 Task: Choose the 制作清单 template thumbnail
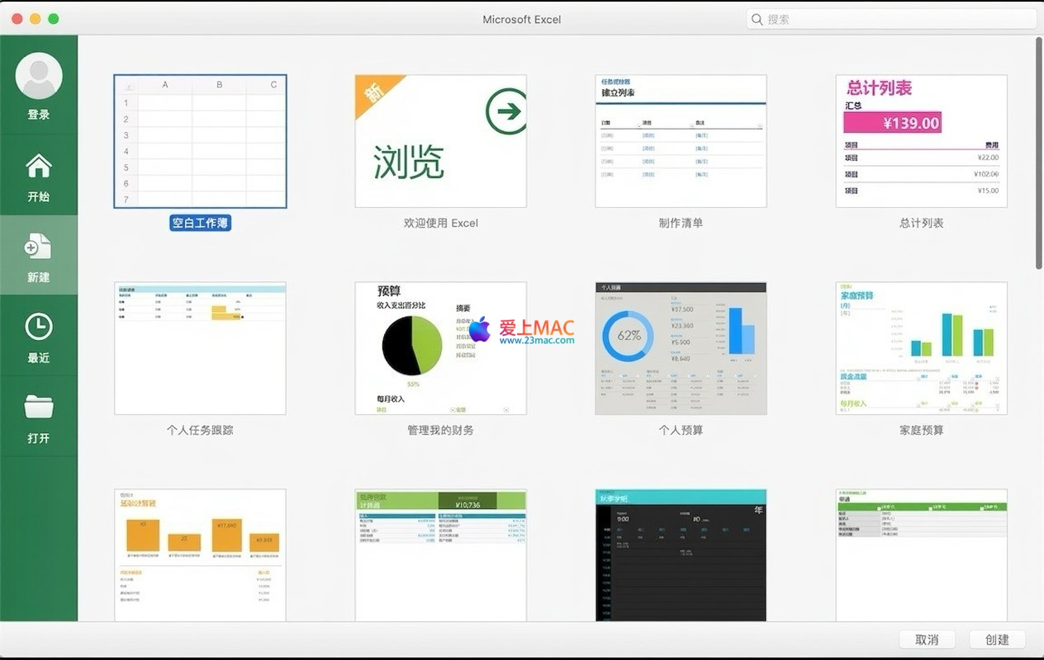point(681,141)
